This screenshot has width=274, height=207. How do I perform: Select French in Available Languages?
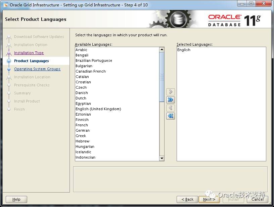[117, 125]
